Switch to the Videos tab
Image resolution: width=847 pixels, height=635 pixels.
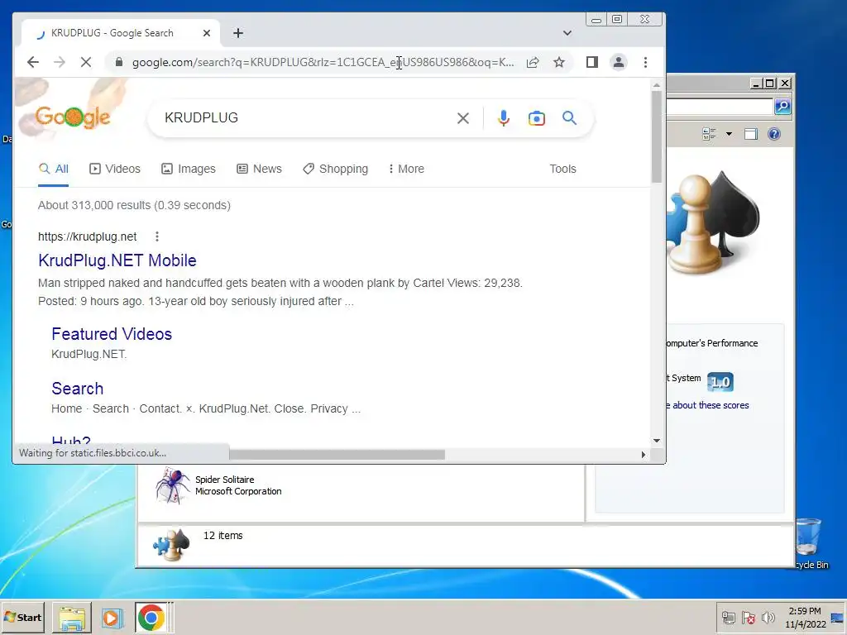[x=114, y=169]
